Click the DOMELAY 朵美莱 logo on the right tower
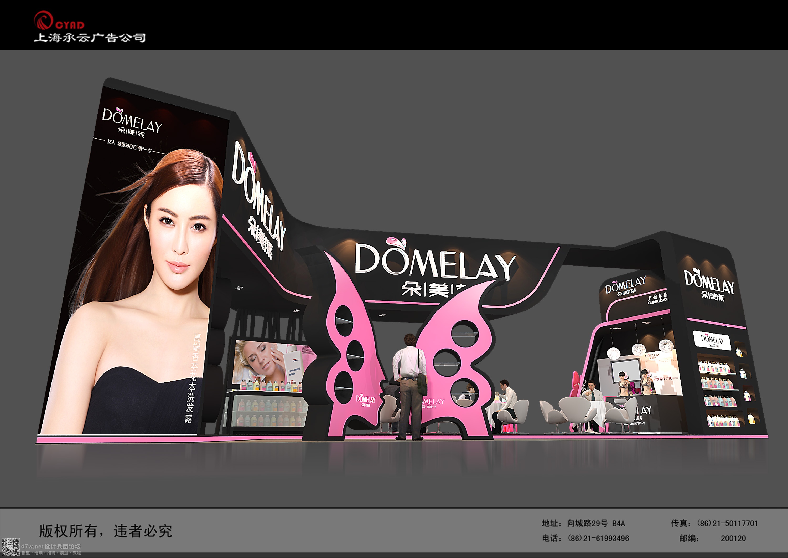This screenshot has height=558, width=788. click(709, 285)
